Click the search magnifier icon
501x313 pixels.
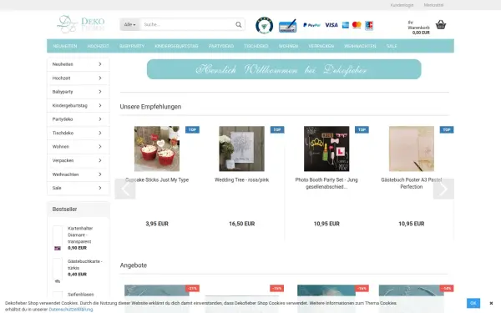[x=238, y=24]
